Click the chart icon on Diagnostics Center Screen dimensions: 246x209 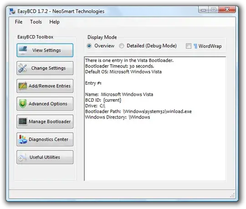[23, 139]
